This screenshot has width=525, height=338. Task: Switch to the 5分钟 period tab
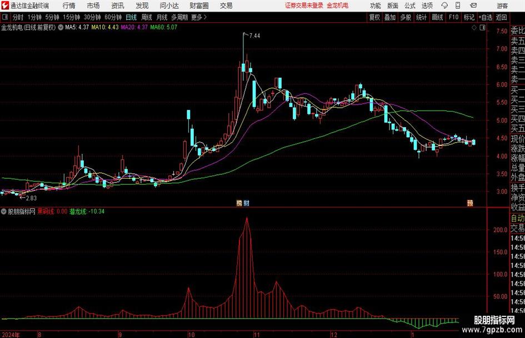click(x=52, y=17)
